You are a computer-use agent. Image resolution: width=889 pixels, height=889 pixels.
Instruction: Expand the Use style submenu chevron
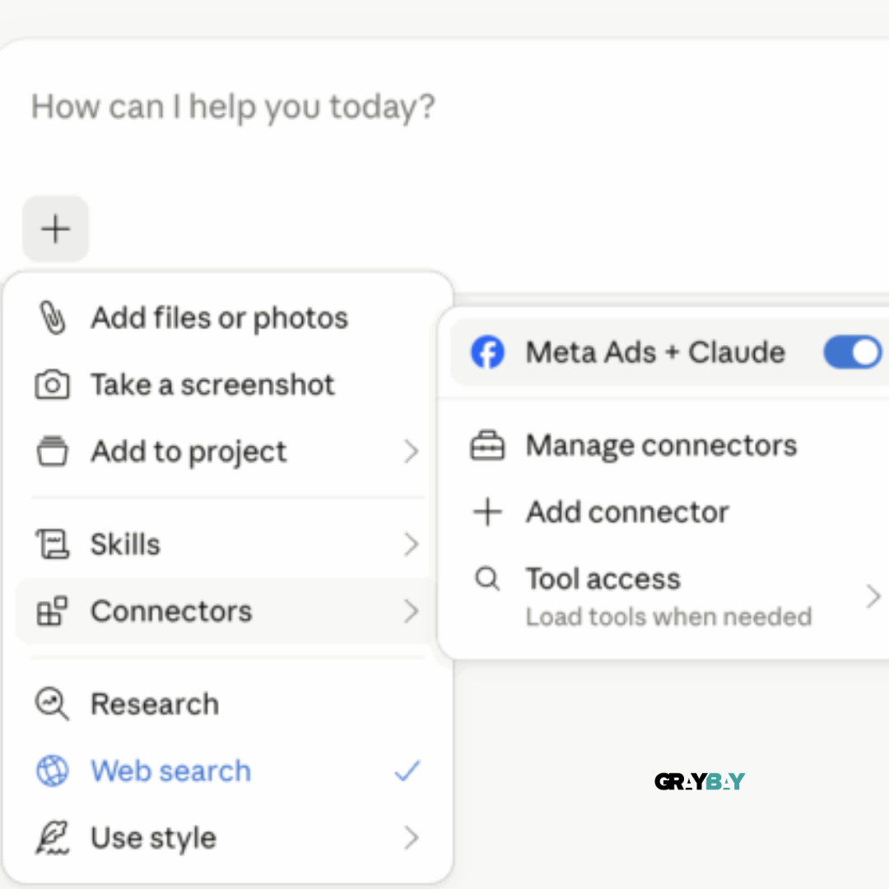pyautogui.click(x=411, y=837)
